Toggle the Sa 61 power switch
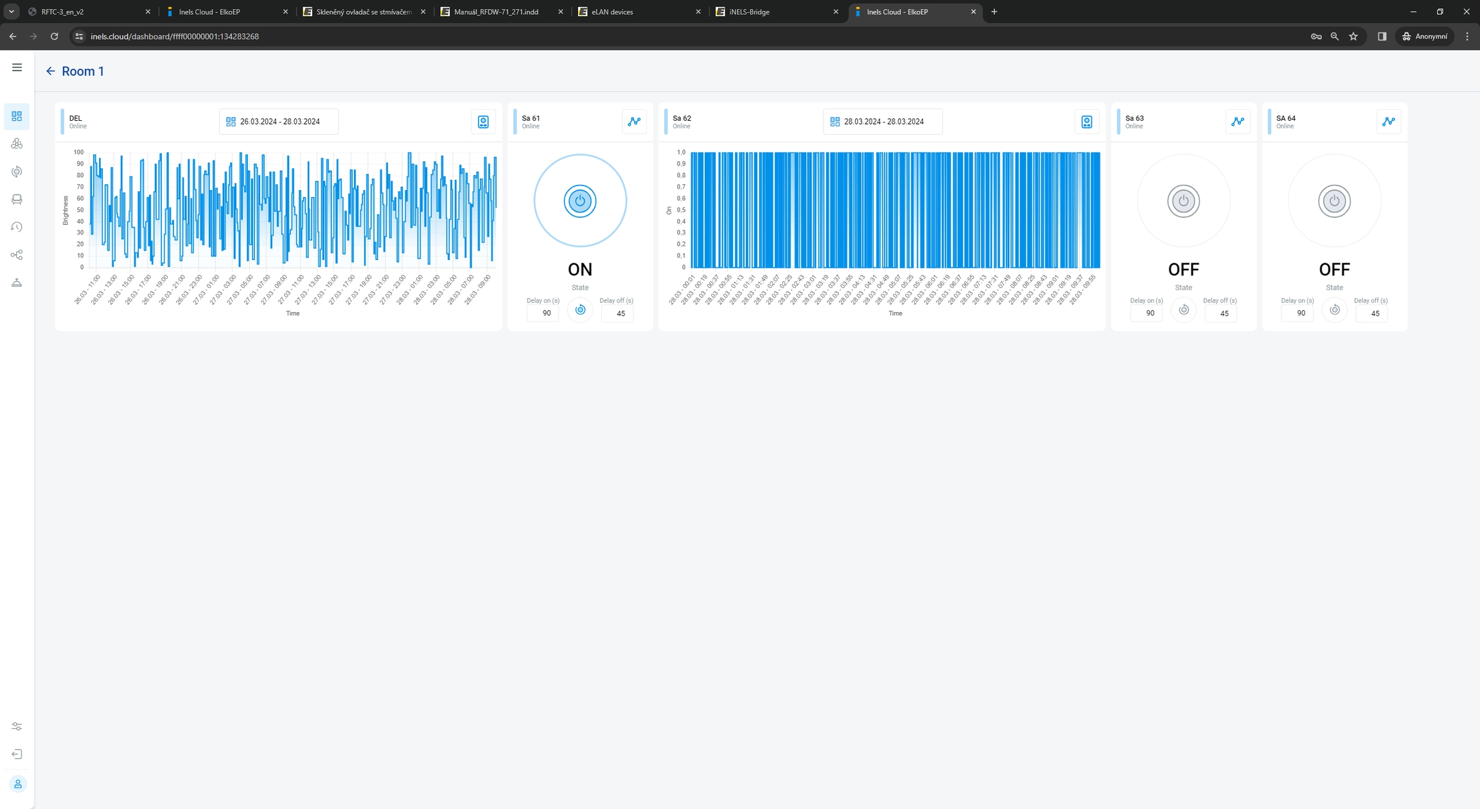Viewport: 1480px width, 809px height. [x=579, y=201]
